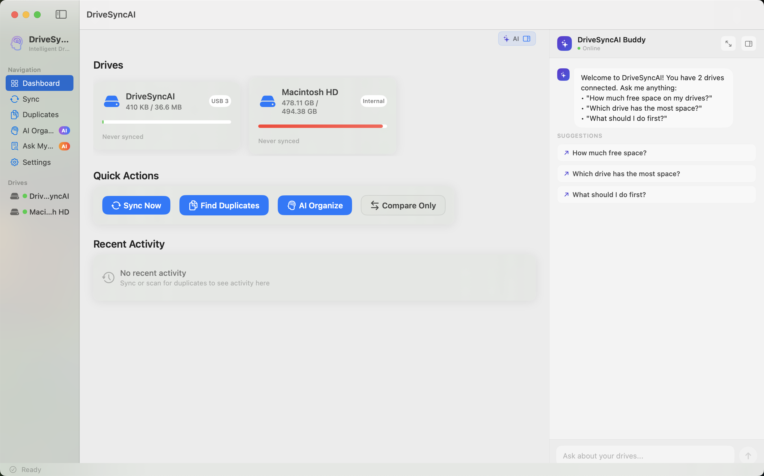Viewport: 764px width, 476px height.
Task: Open Settings in the sidebar
Action: pyautogui.click(x=39, y=162)
